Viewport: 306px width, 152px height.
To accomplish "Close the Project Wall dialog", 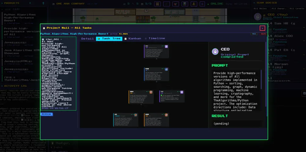I will click(x=262, y=28).
